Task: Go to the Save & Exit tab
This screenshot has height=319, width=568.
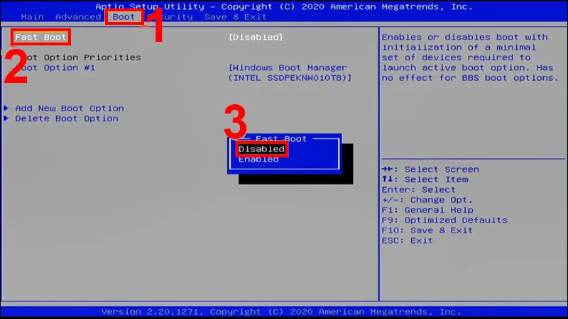Action: (x=235, y=16)
